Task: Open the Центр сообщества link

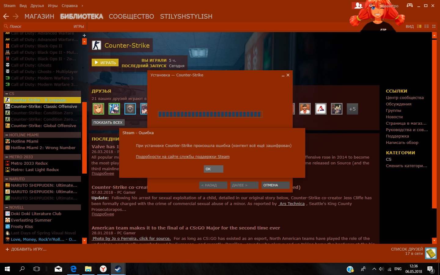Action: click(405, 98)
